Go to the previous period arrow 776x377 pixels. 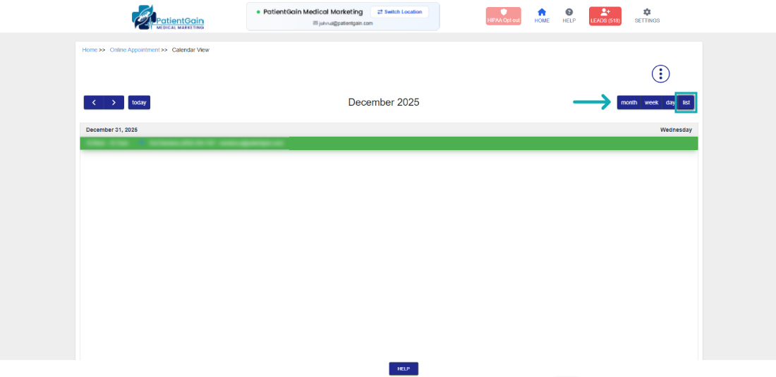tap(94, 102)
